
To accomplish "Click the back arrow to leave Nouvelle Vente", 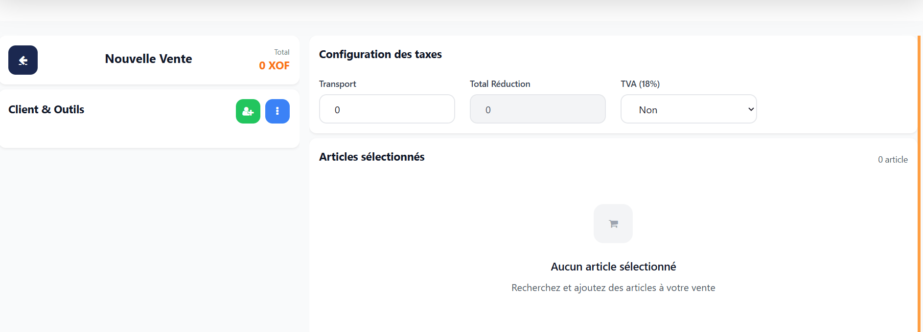I will 23,60.
